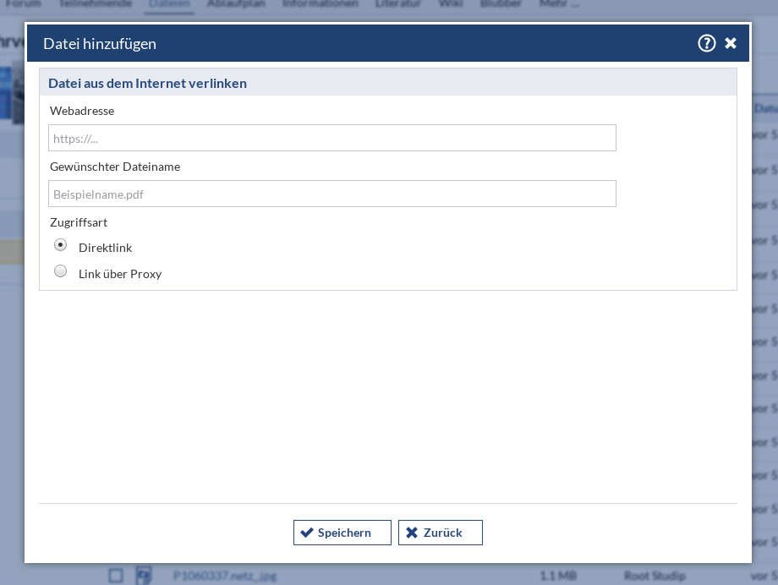The width and height of the screenshot is (778, 585).
Task: Tick the checkbox beside P1060337.netz_.jpg
Action: tap(116, 576)
